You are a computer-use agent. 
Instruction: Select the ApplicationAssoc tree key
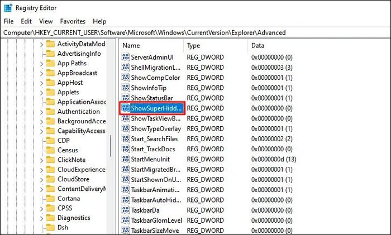82,102
